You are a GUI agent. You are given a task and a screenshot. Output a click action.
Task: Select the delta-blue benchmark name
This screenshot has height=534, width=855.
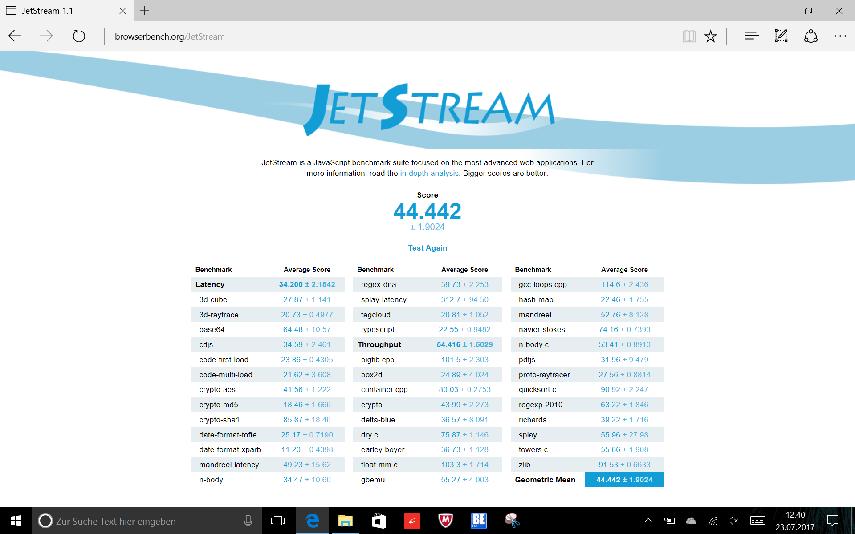pos(378,420)
